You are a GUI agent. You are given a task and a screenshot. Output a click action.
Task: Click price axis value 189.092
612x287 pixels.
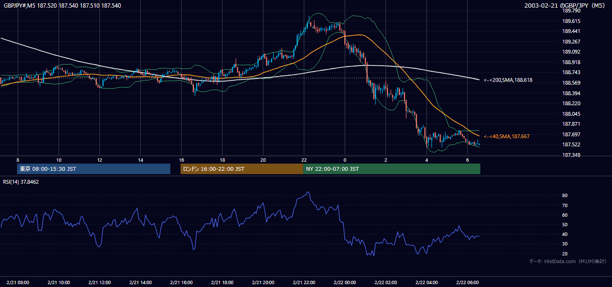tap(571, 52)
